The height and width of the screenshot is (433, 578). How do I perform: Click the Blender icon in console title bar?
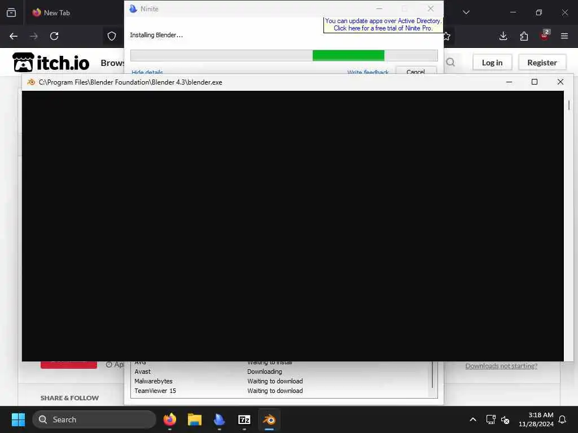tap(31, 82)
